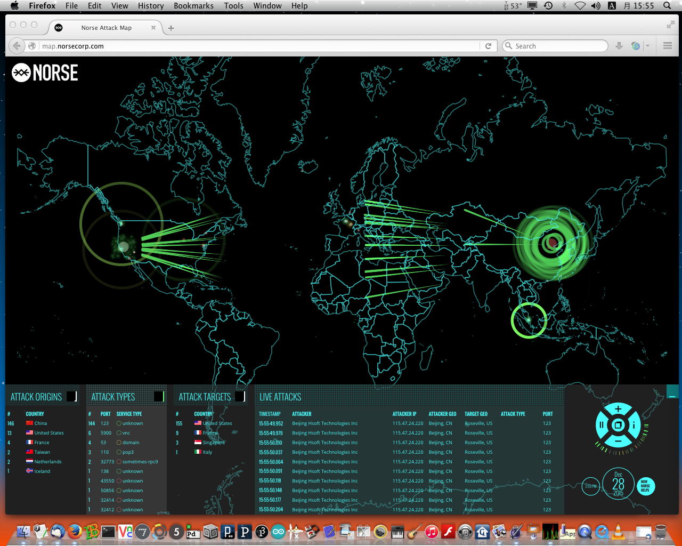
Task: Open Terminal from the Dock
Action: 108,532
